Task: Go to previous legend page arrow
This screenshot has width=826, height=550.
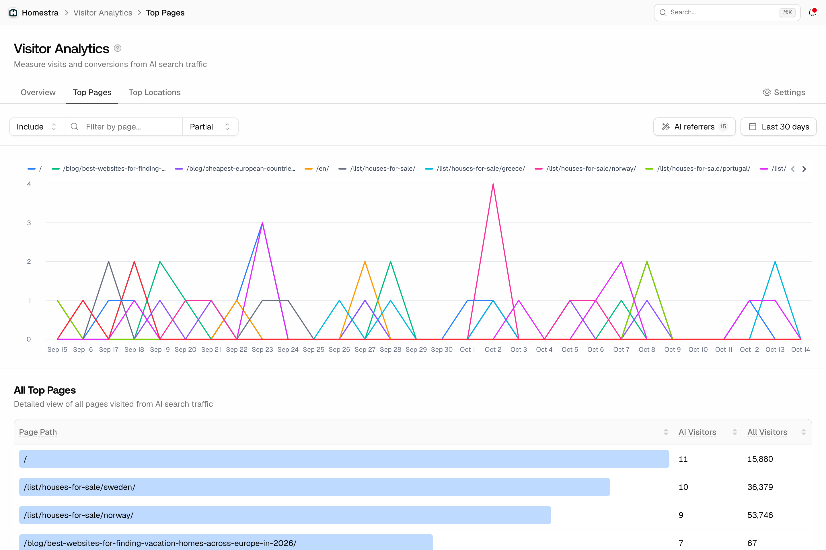Action: pos(793,169)
